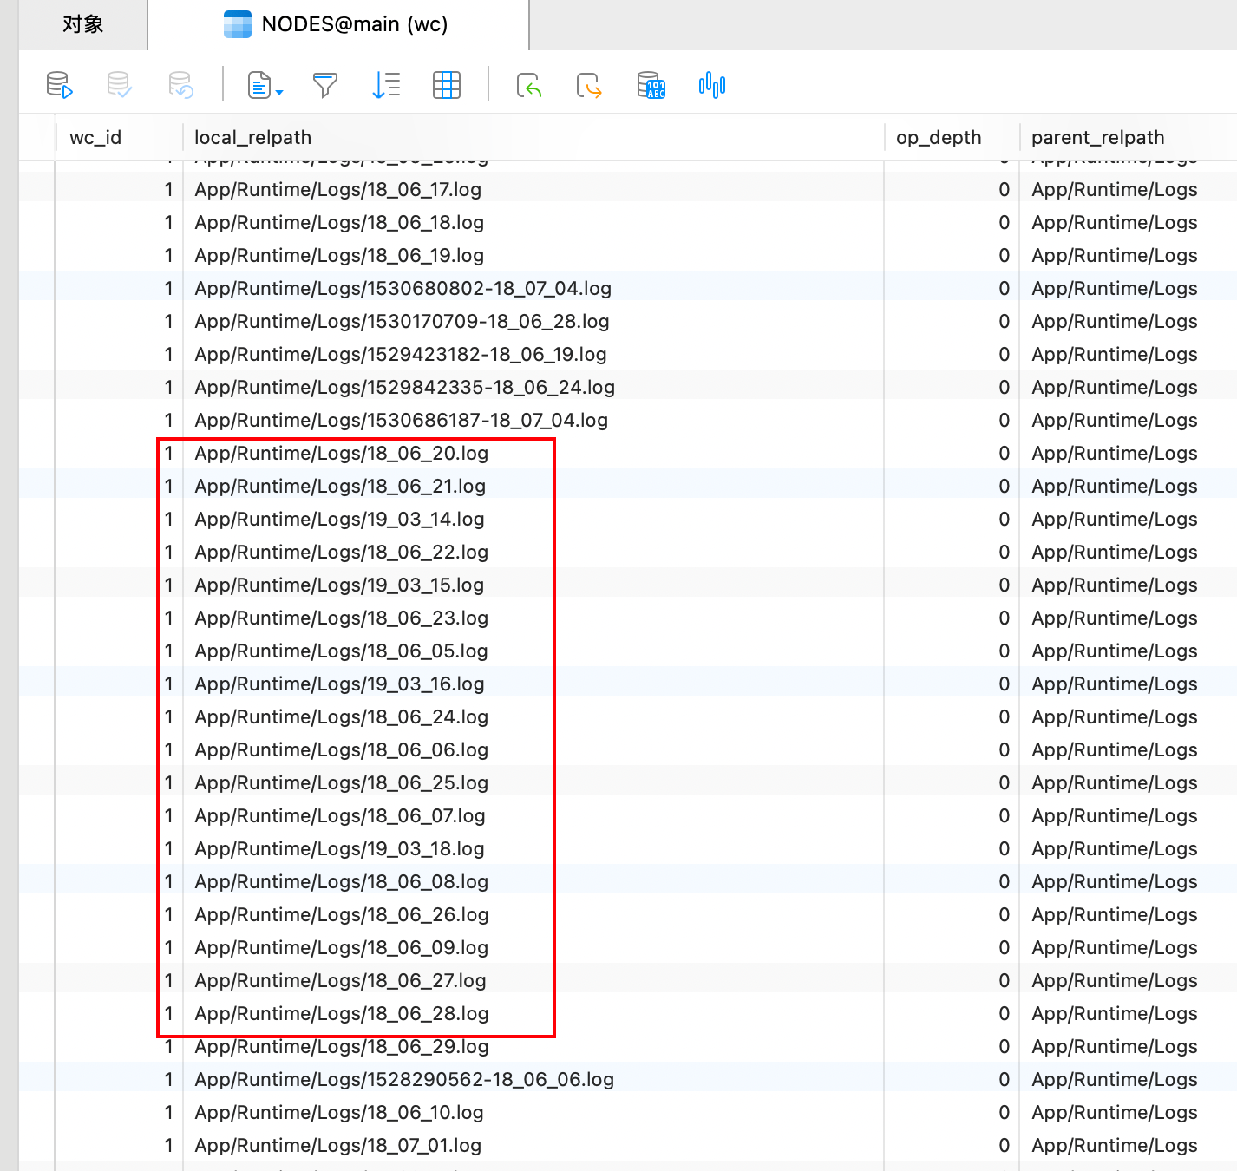The width and height of the screenshot is (1237, 1171).
Task: Click the Begin Transaction database icon
Action: (59, 85)
